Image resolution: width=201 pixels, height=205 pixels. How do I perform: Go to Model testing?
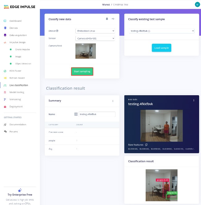[x=17, y=92]
